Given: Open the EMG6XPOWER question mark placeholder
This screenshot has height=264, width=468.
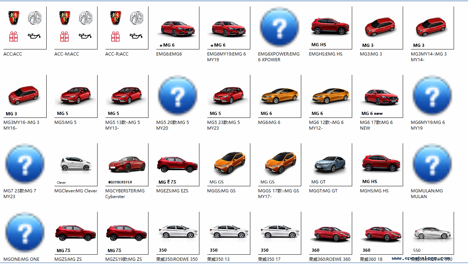Looking at the screenshot, I should [x=279, y=28].
